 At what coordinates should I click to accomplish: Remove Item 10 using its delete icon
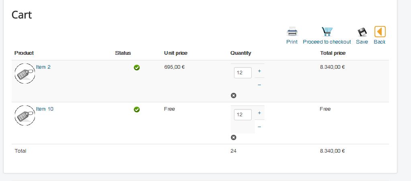(234, 137)
